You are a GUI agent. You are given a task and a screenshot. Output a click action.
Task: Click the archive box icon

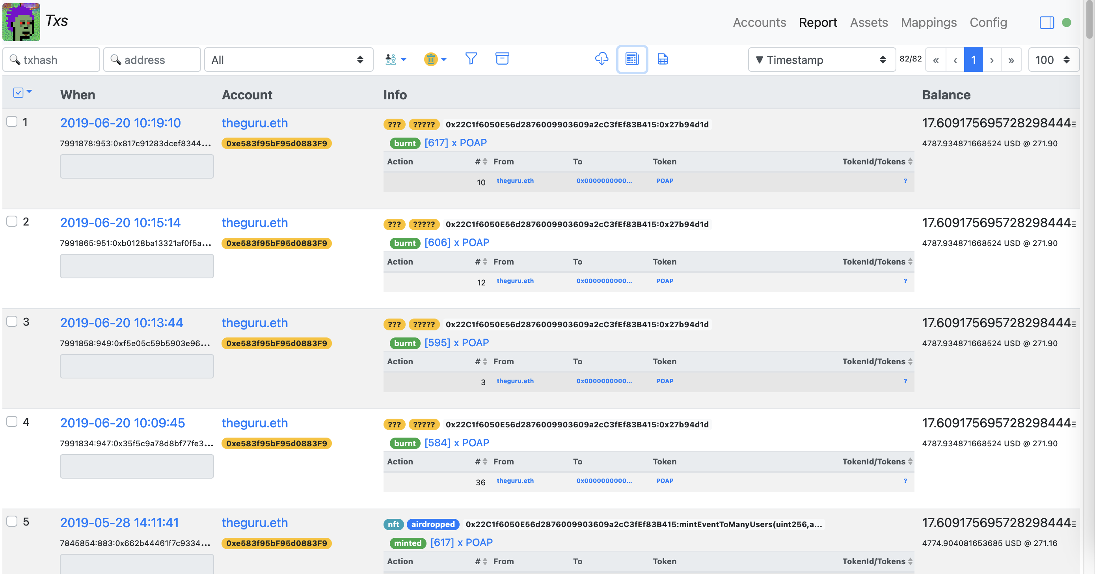[502, 59]
